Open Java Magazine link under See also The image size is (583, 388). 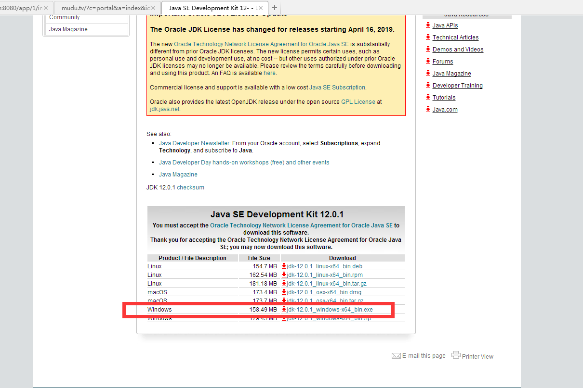click(178, 175)
